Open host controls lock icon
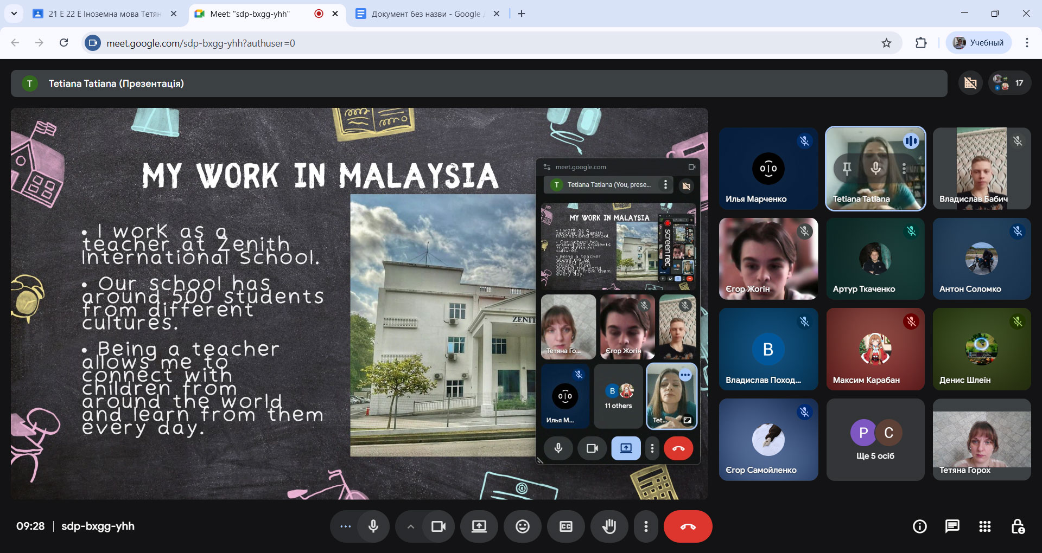Screen dimensions: 1042x553 (x=1018, y=526)
